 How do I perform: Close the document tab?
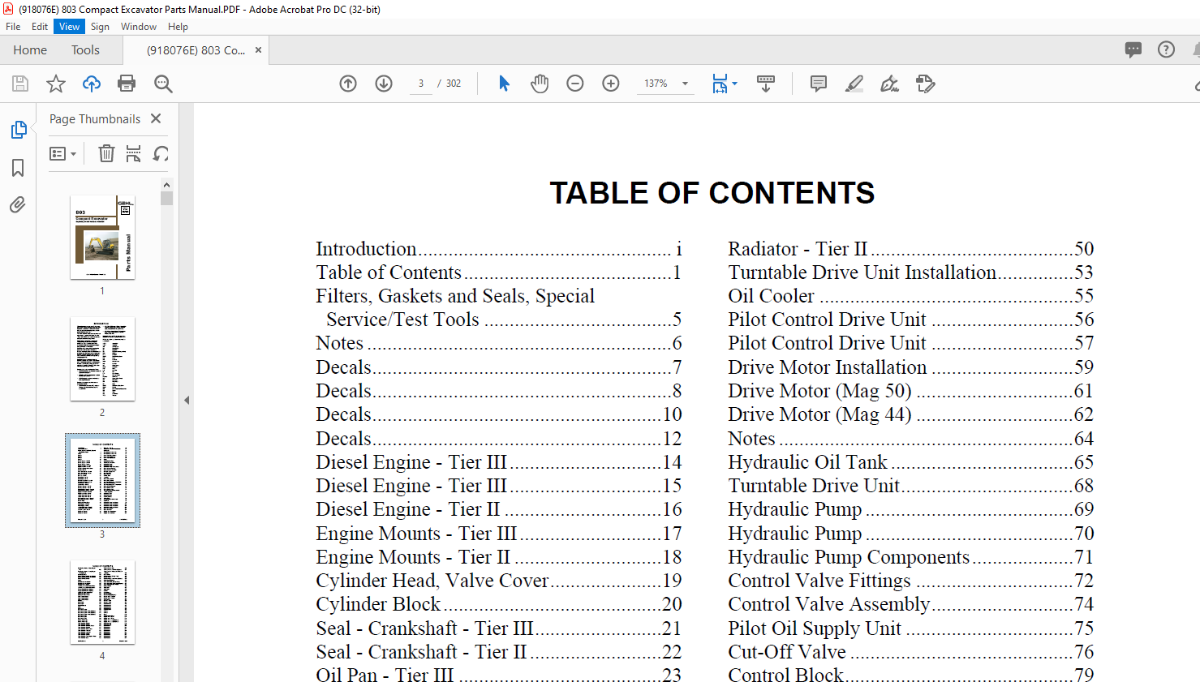258,50
